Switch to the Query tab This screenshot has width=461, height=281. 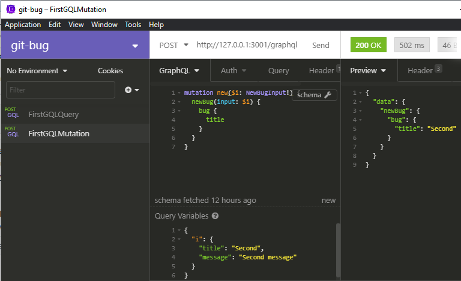coord(279,71)
